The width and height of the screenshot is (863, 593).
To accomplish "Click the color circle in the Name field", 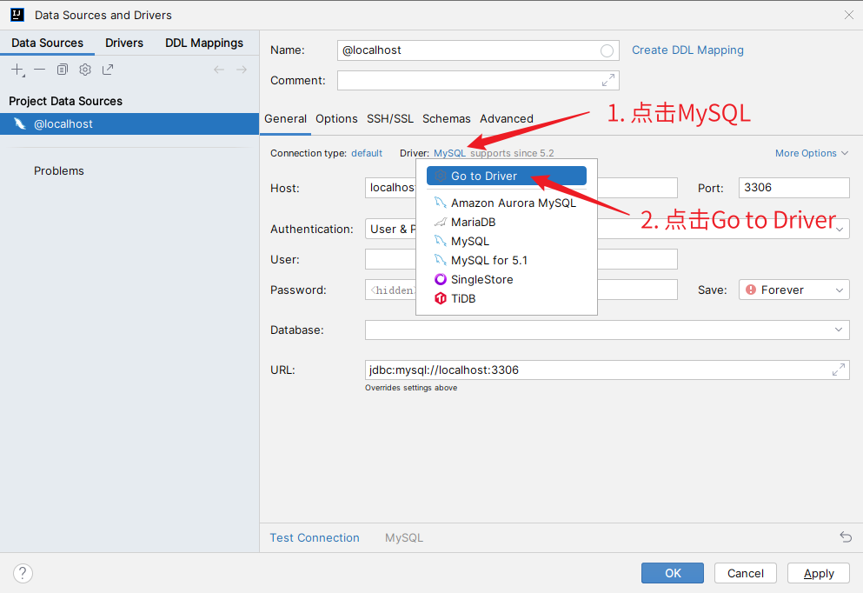I will (607, 50).
